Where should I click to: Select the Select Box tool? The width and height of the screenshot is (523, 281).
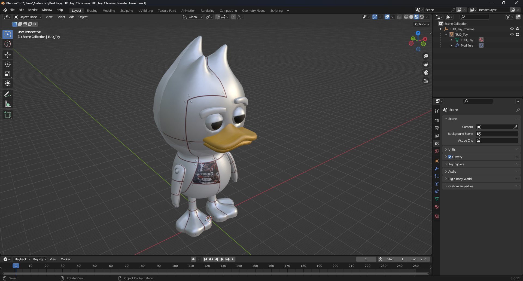point(8,34)
